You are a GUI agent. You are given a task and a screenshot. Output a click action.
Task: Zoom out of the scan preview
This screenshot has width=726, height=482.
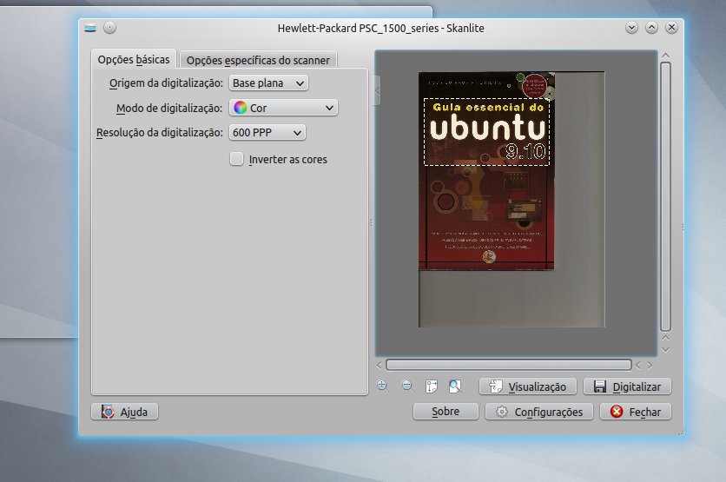pyautogui.click(x=407, y=386)
